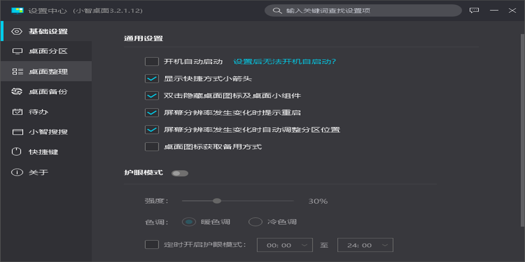The width and height of the screenshot is (525, 262).
Task: Click the monitor icon for 桌面分区
Action: coord(17,52)
